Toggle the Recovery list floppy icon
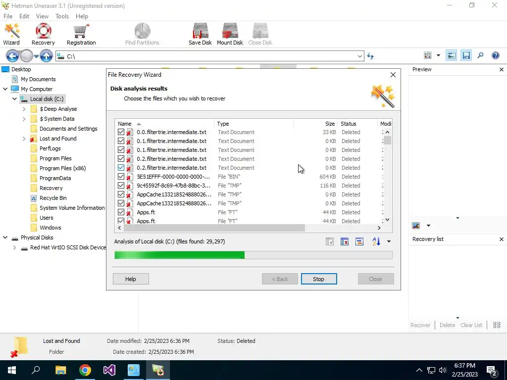Image resolution: width=507 pixels, height=380 pixels. click(x=466, y=55)
